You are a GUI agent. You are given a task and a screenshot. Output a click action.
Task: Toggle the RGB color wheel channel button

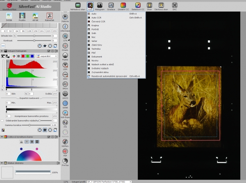14,56
